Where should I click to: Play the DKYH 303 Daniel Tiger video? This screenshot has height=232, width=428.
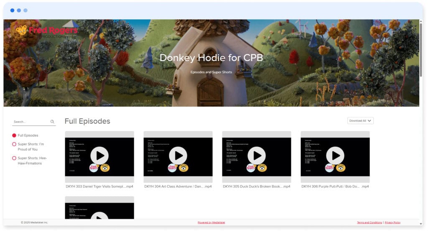pyautogui.click(x=99, y=156)
